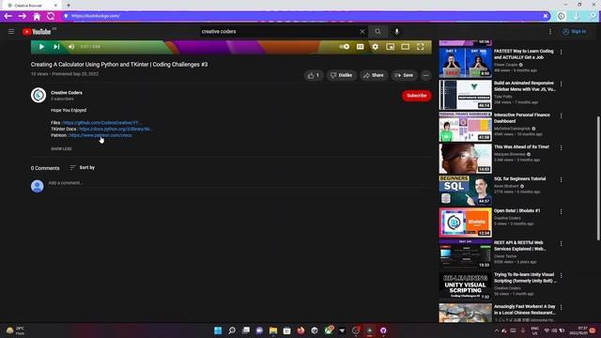Open more actions ellipsis under the video
This screenshot has height=338, width=601.
pyautogui.click(x=425, y=75)
